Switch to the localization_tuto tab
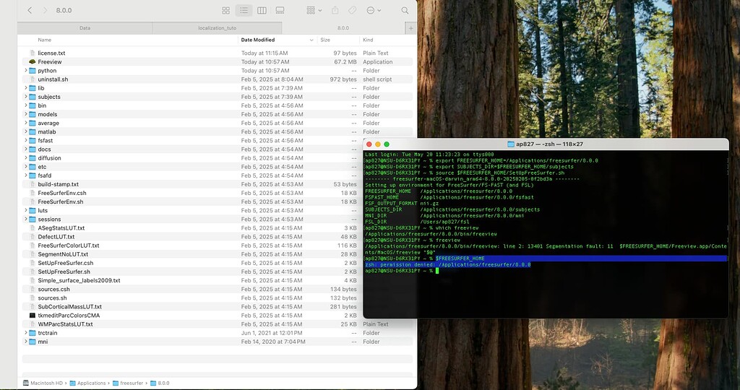Image resolution: width=740 pixels, height=390 pixels. (x=217, y=28)
